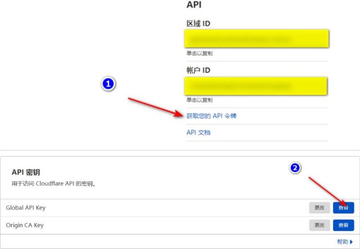
Task: Open the 获取您的 API 令牌 link
Action: (211, 116)
